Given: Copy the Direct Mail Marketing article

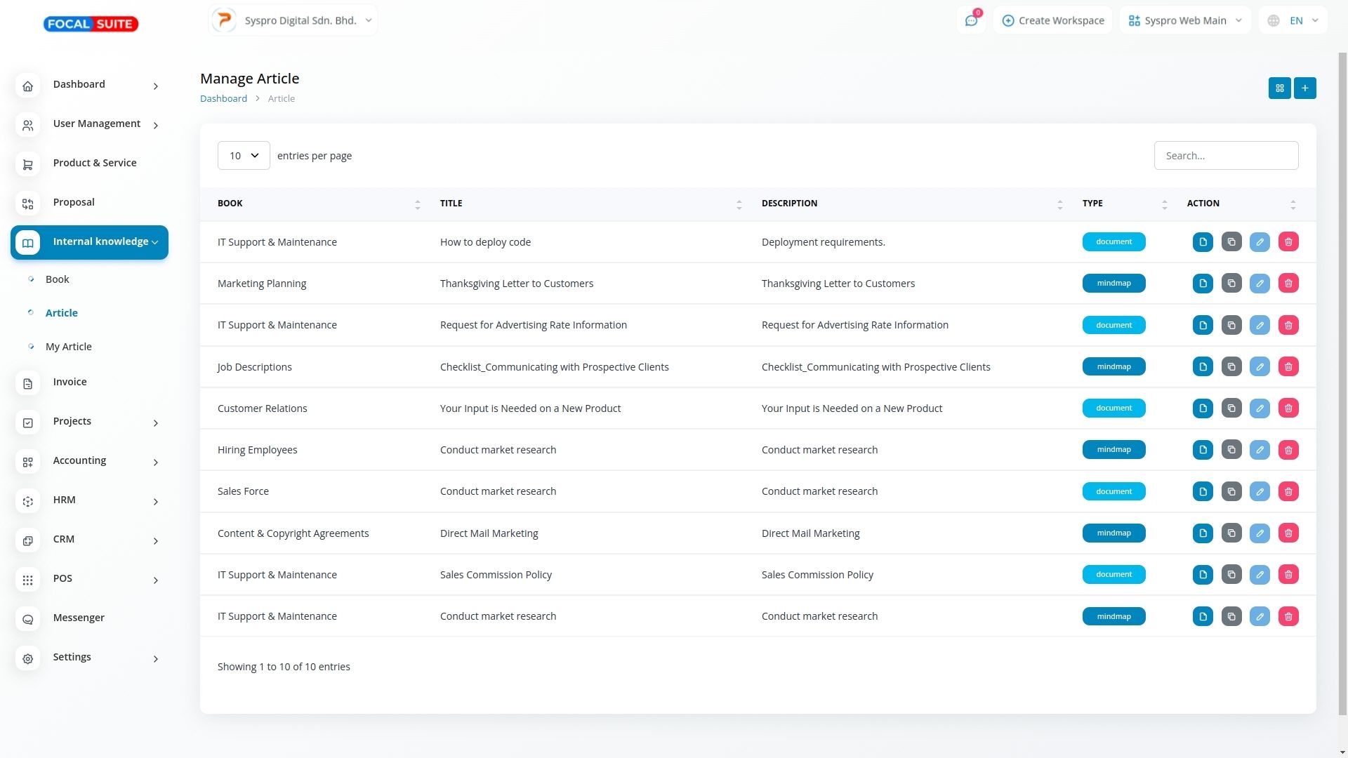Looking at the screenshot, I should click(x=1231, y=533).
